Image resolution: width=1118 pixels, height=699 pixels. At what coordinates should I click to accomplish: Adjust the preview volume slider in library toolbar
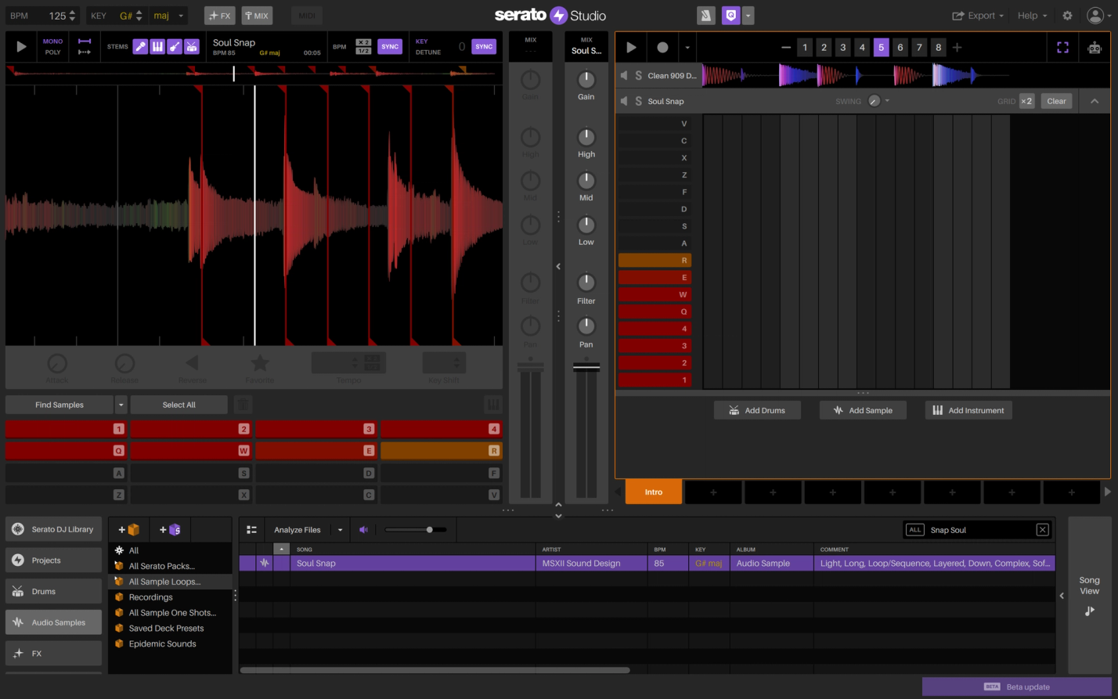click(429, 529)
